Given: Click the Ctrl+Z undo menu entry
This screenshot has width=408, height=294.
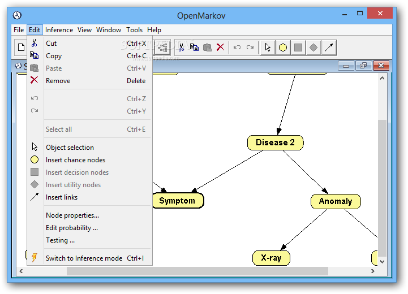Looking at the screenshot, I should coord(89,99).
